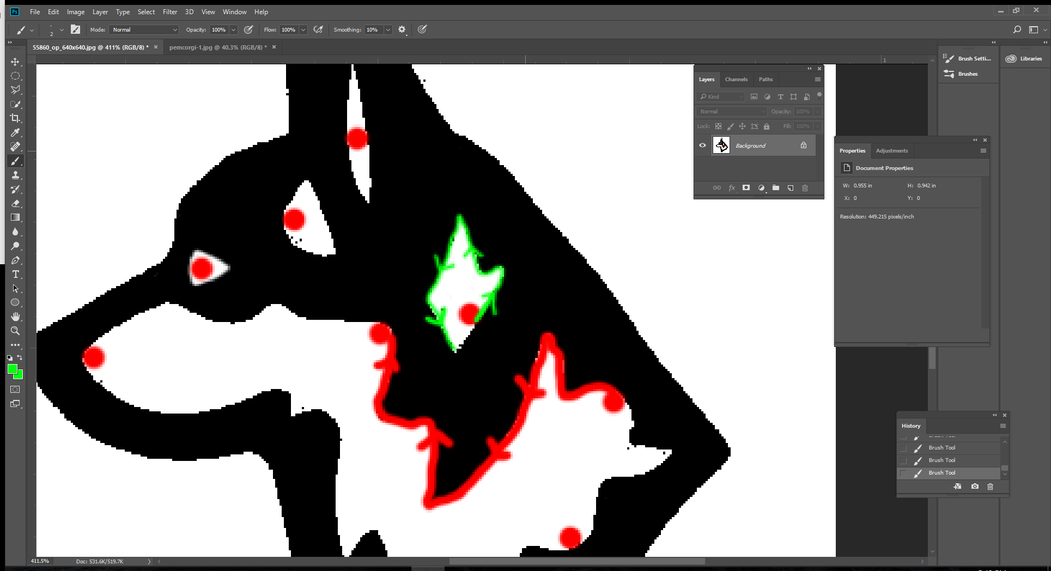The height and width of the screenshot is (571, 1051).
Task: Toggle airbrush-style build-up effects
Action: pyautogui.click(x=319, y=29)
